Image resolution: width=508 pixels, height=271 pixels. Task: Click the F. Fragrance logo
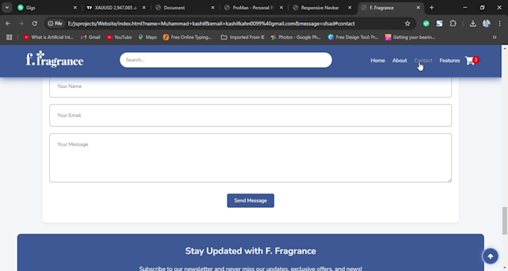click(x=55, y=59)
